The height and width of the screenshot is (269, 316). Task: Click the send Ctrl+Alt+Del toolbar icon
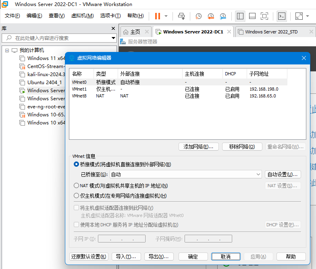pyautogui.click(x=181, y=16)
